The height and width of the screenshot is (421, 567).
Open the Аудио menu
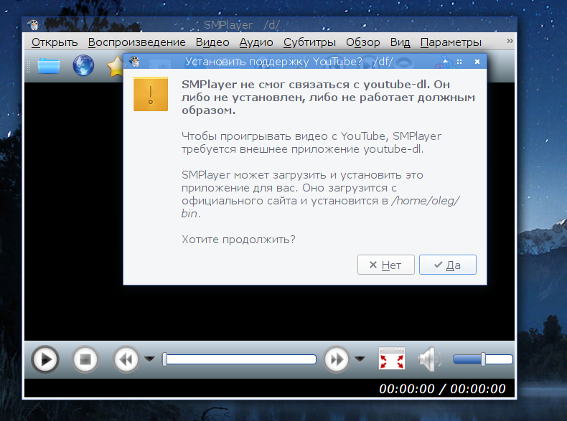(256, 42)
